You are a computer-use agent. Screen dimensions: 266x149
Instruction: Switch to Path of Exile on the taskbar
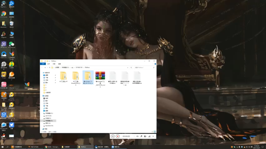pos(35,147)
